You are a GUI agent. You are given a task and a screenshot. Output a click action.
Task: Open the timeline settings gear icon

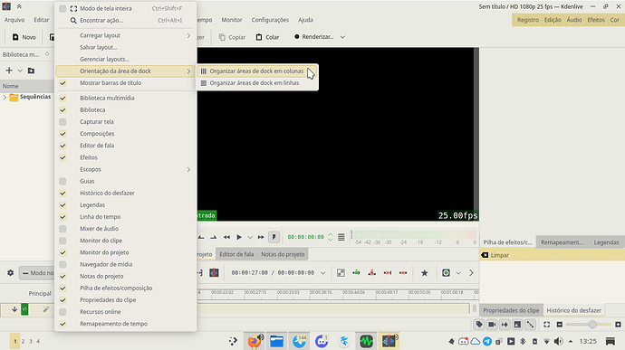click(x=10, y=273)
